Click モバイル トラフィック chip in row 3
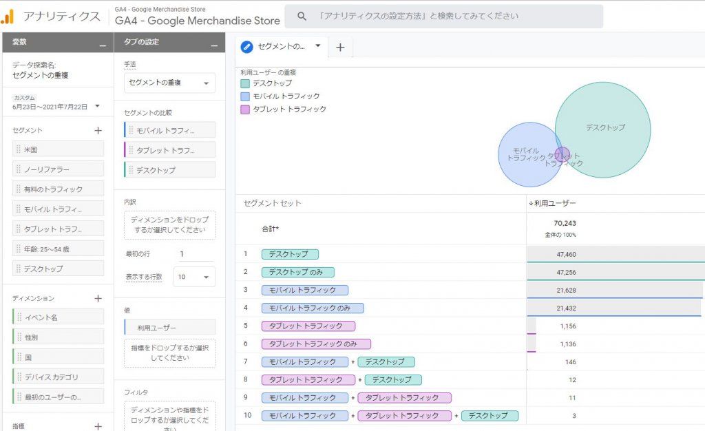 305,290
